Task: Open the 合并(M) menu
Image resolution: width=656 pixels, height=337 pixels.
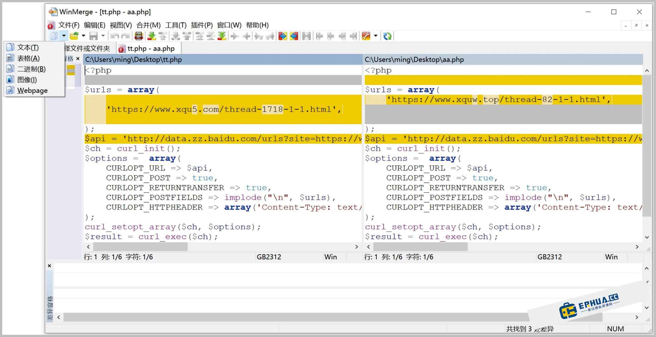Action: coord(149,25)
